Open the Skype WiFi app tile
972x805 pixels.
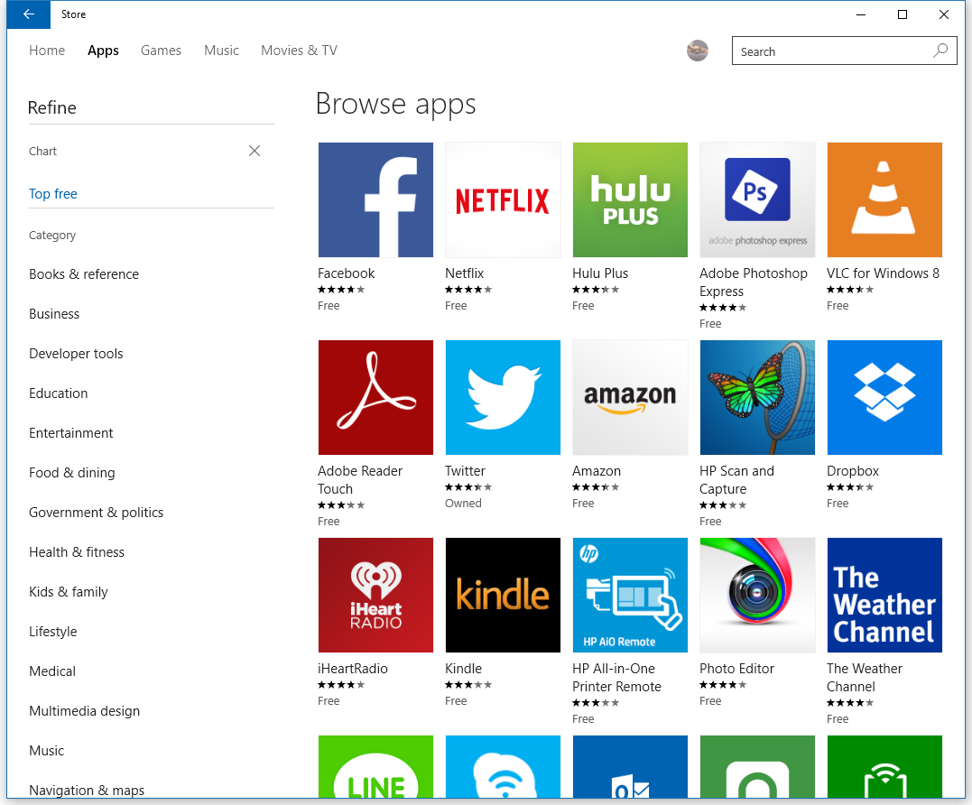point(503,766)
